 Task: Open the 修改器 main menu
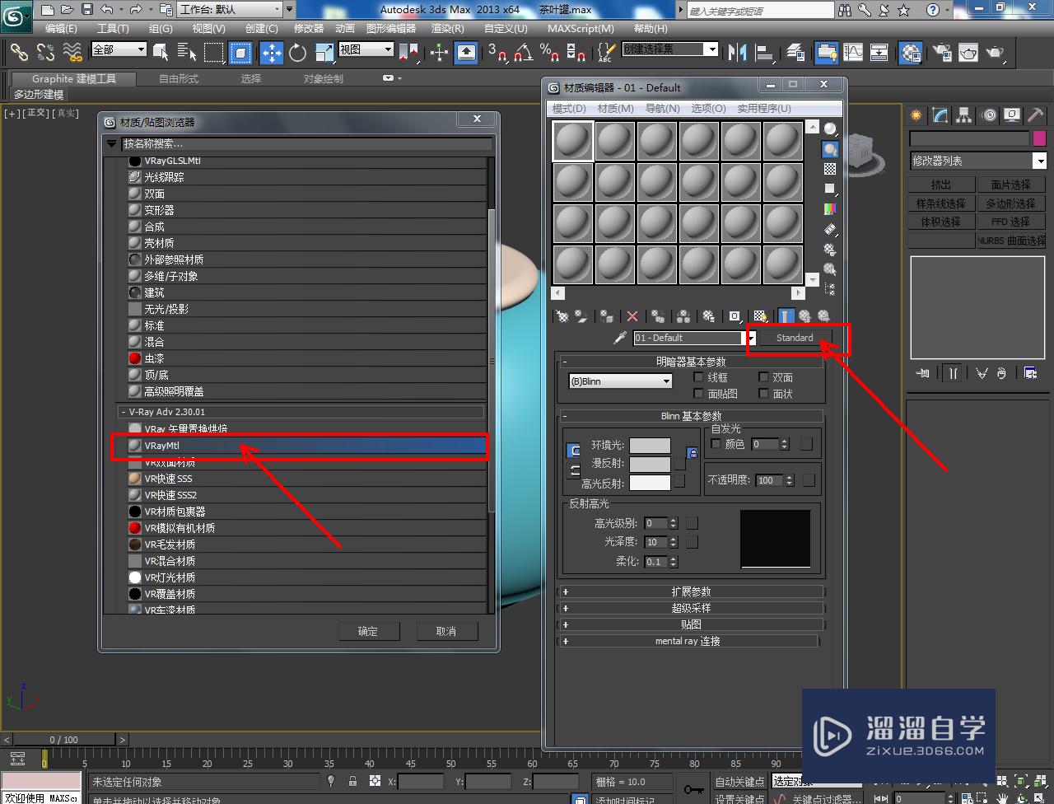[308, 28]
